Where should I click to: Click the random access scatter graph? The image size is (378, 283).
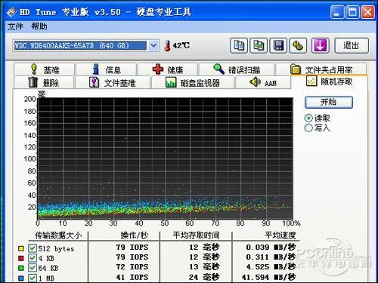[x=165, y=158]
